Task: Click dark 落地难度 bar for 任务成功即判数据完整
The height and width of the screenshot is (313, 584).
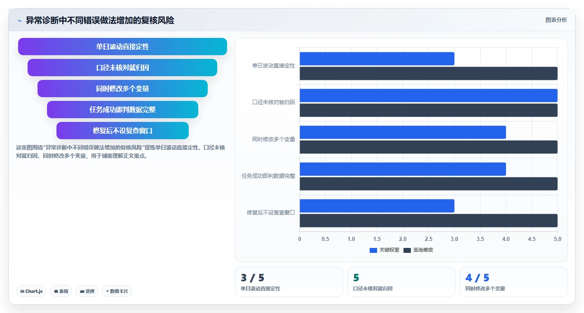Action: [x=429, y=184]
